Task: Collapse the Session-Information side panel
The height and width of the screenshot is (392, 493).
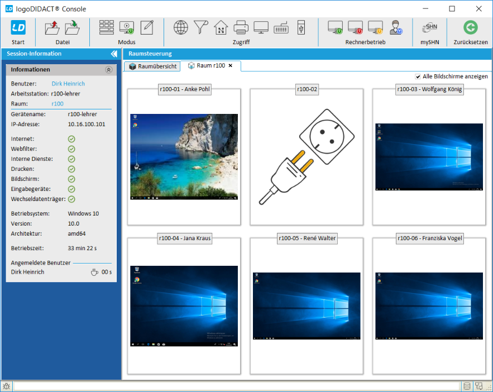Action: click(114, 54)
